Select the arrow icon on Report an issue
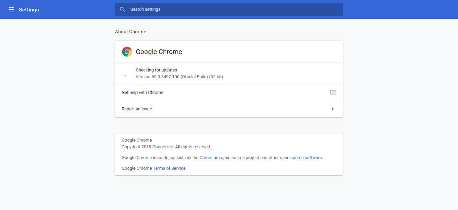 [x=333, y=109]
